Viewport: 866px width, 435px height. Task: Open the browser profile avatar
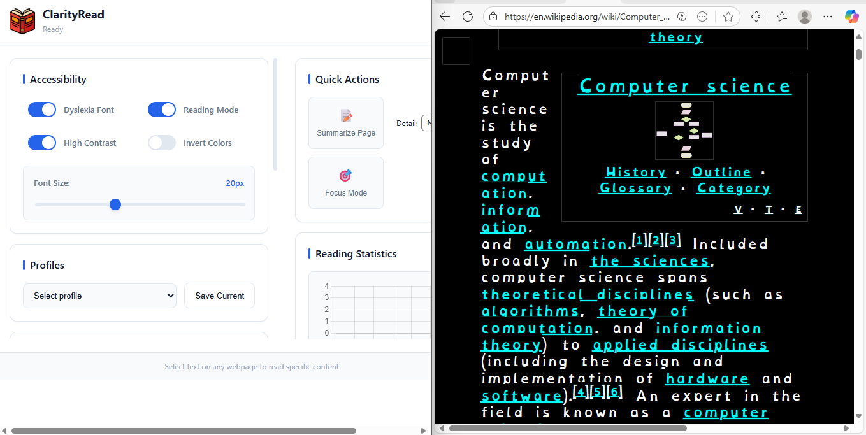click(x=805, y=17)
